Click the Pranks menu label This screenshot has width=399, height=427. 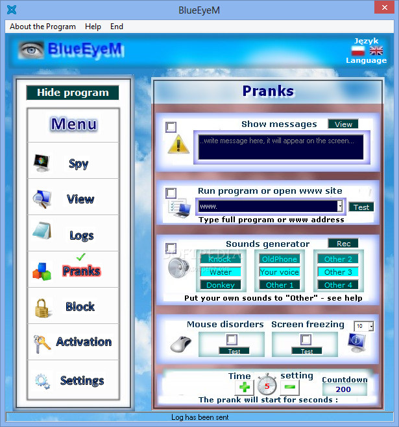coord(81,271)
